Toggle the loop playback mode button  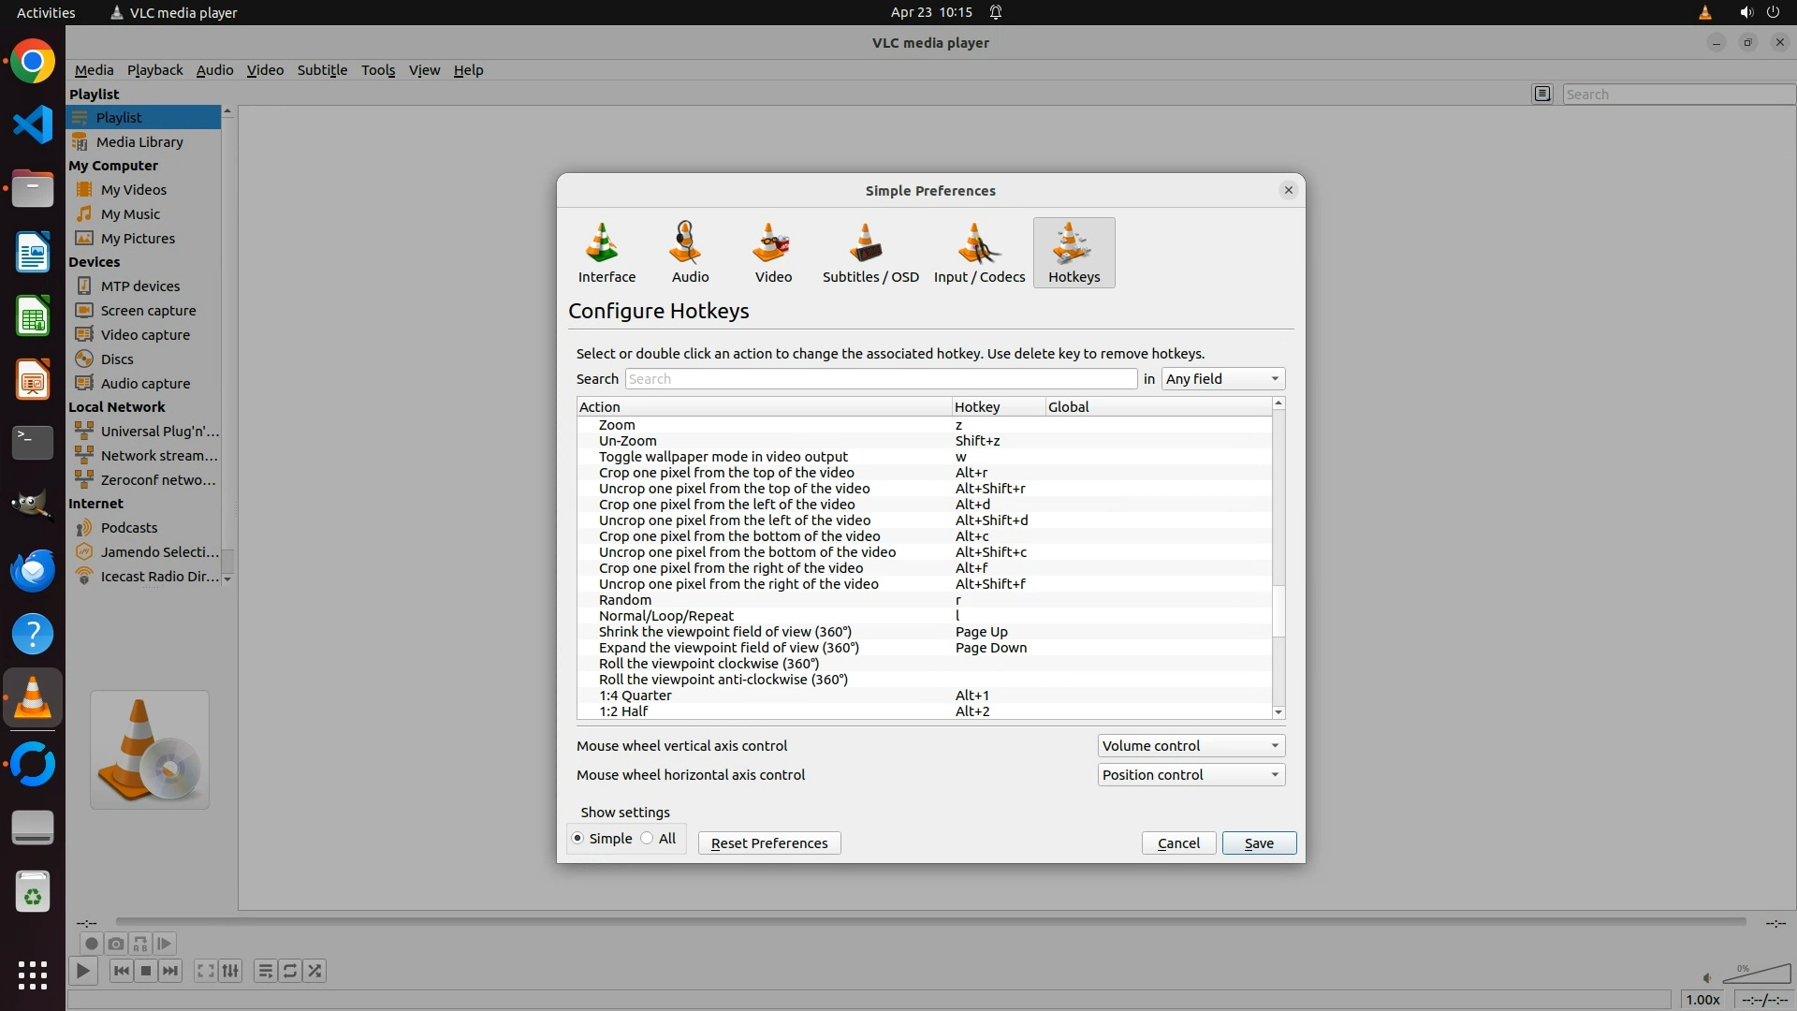[x=290, y=971]
